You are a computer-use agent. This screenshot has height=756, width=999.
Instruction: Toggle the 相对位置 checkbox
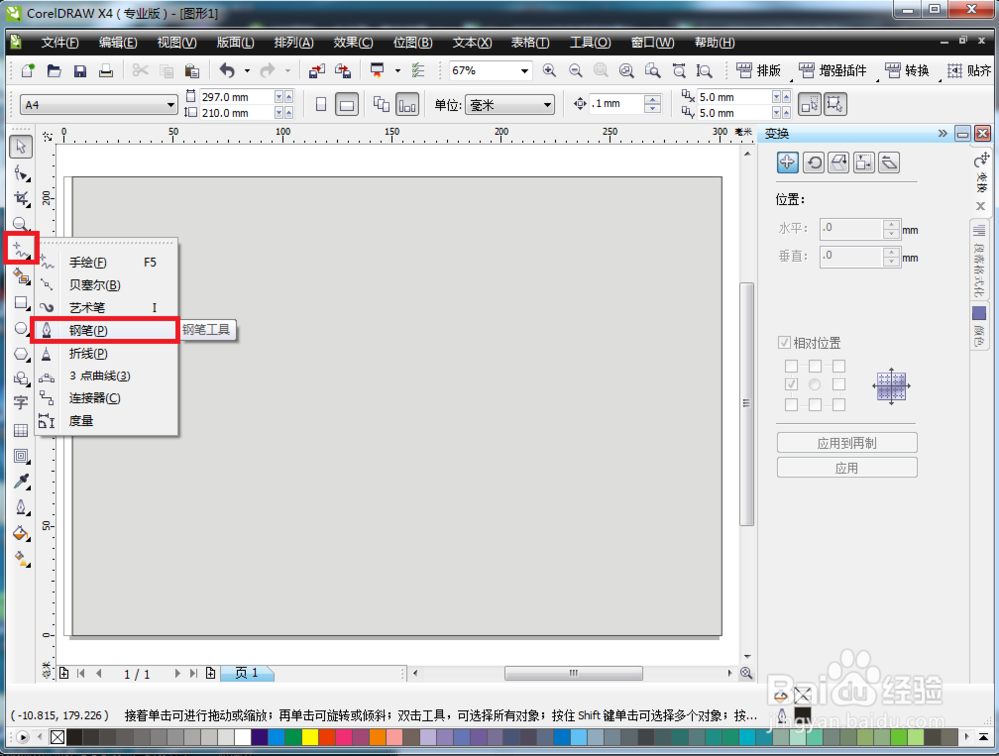coord(784,342)
